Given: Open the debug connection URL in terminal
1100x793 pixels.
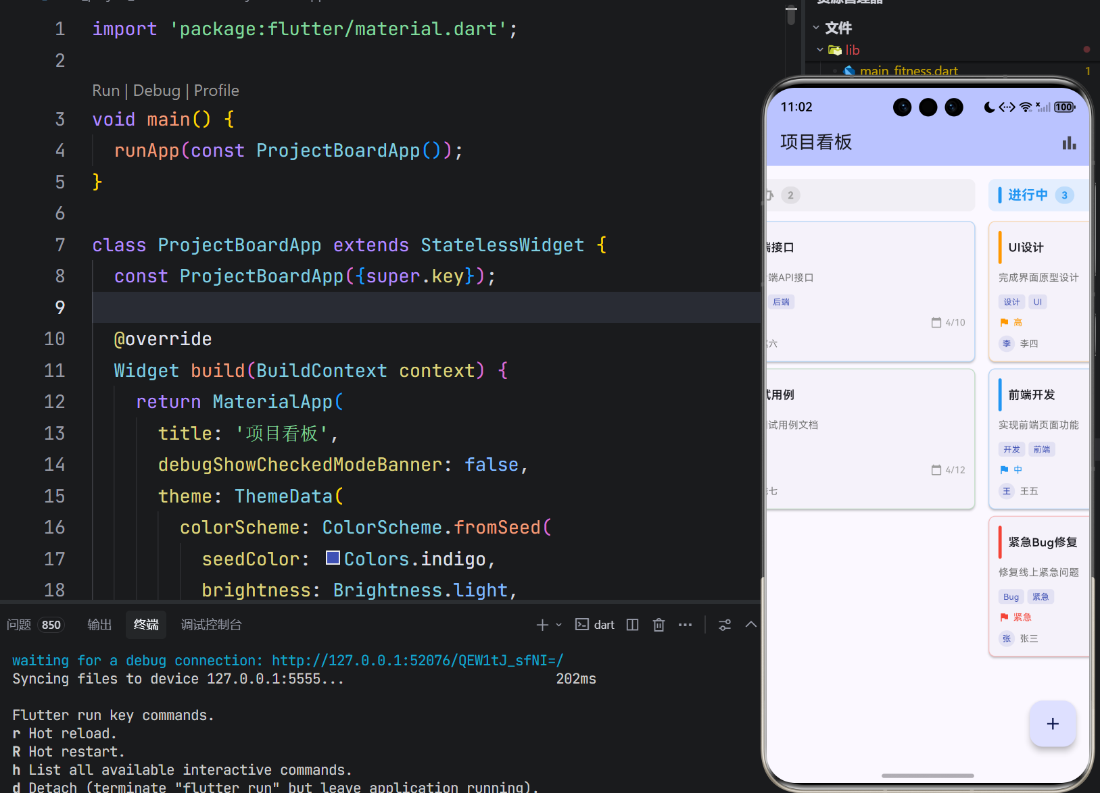Looking at the screenshot, I should click(417, 661).
